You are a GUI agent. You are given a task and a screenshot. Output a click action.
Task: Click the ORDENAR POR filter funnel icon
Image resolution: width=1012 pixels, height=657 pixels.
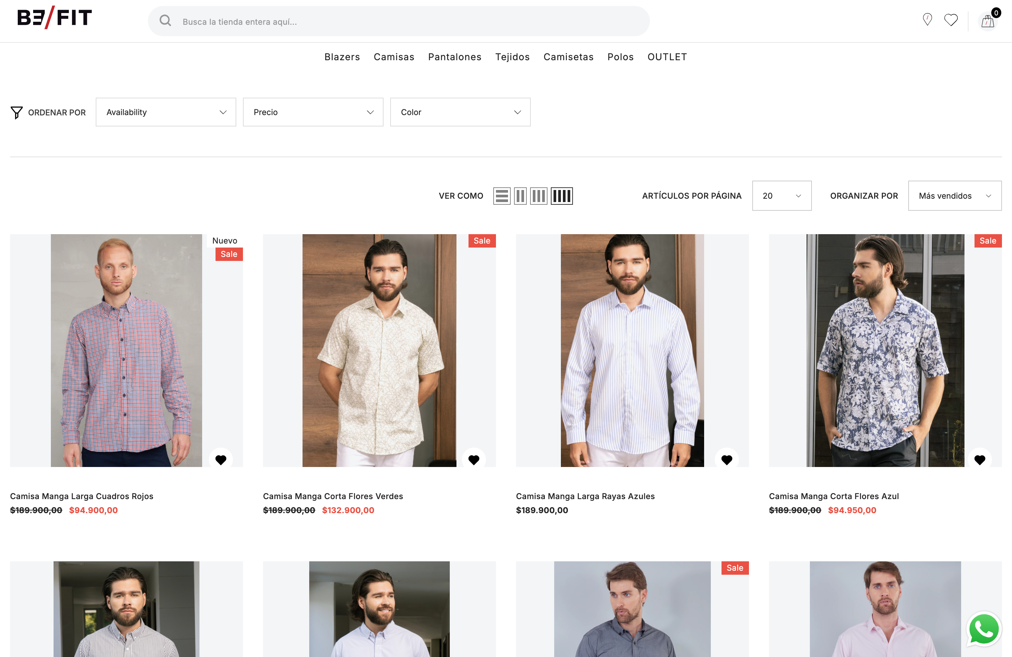click(17, 112)
